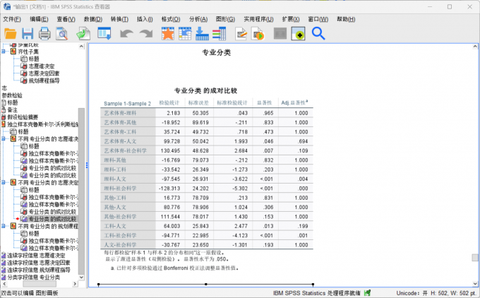Collapse the 齐性子集 tree node
Image resolution: width=480 pixels, height=298 pixels.
5,52
